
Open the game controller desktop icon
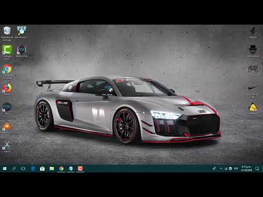[253, 71]
